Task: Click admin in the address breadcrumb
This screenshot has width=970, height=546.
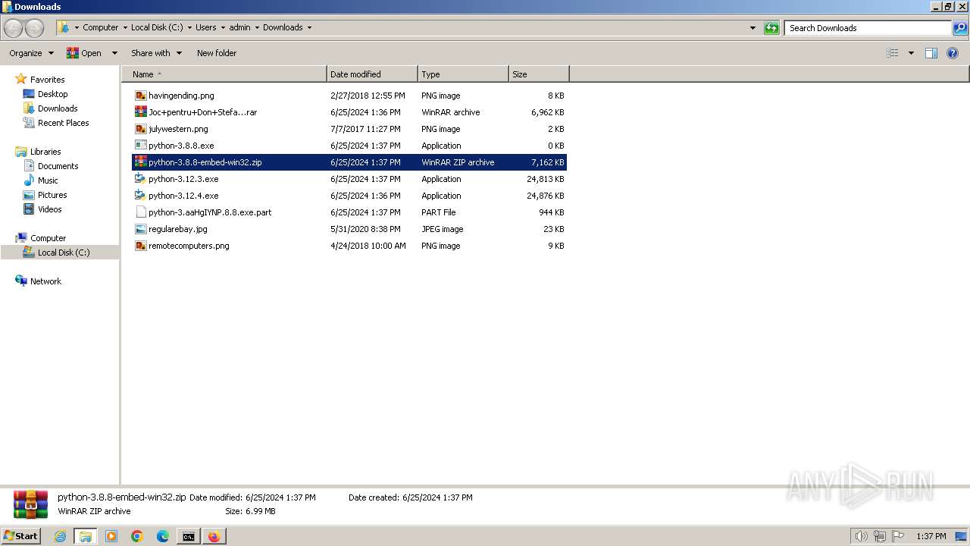Action: pos(239,28)
